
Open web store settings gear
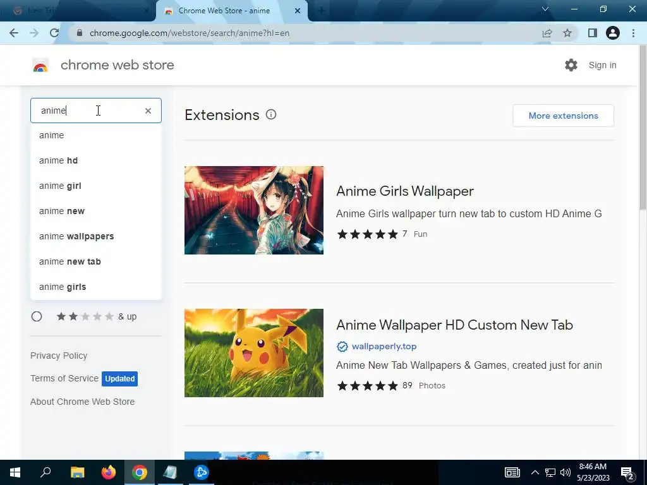pos(571,65)
